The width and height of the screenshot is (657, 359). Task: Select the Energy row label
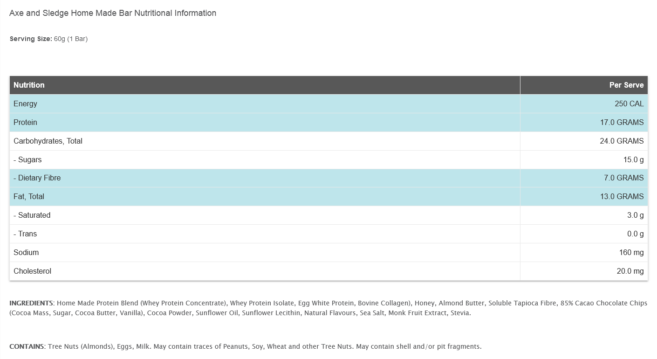pos(25,104)
